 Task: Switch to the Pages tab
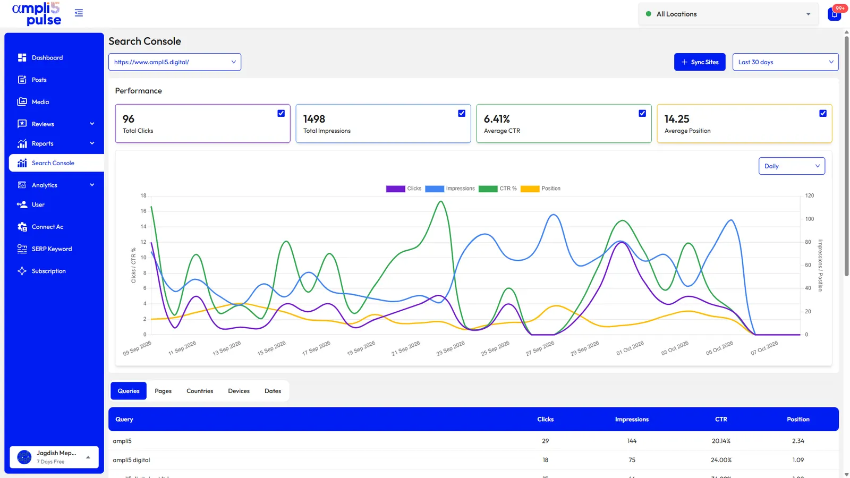[x=163, y=391]
